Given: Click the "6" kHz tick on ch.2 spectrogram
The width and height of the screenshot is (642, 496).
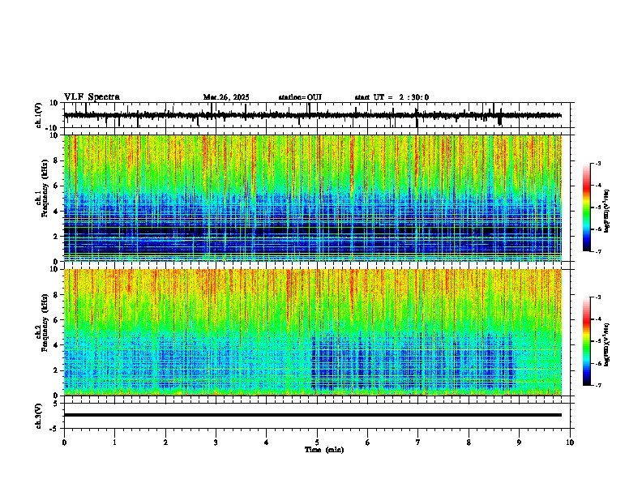Looking at the screenshot, I should point(56,320).
